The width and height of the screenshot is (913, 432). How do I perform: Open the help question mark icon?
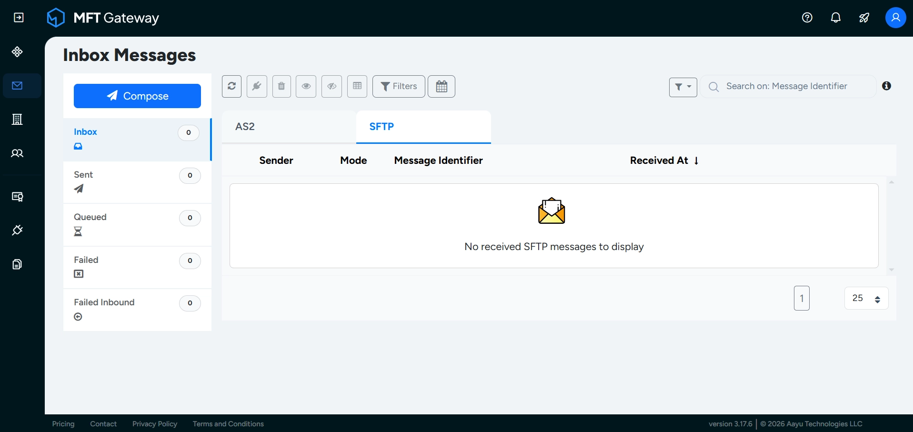click(807, 18)
